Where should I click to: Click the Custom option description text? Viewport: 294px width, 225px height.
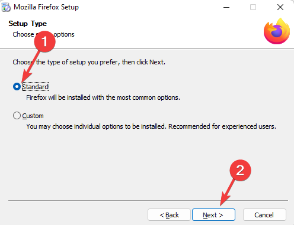(151, 126)
